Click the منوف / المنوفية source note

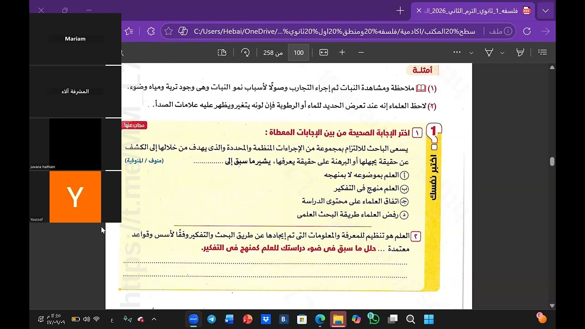pos(144,160)
